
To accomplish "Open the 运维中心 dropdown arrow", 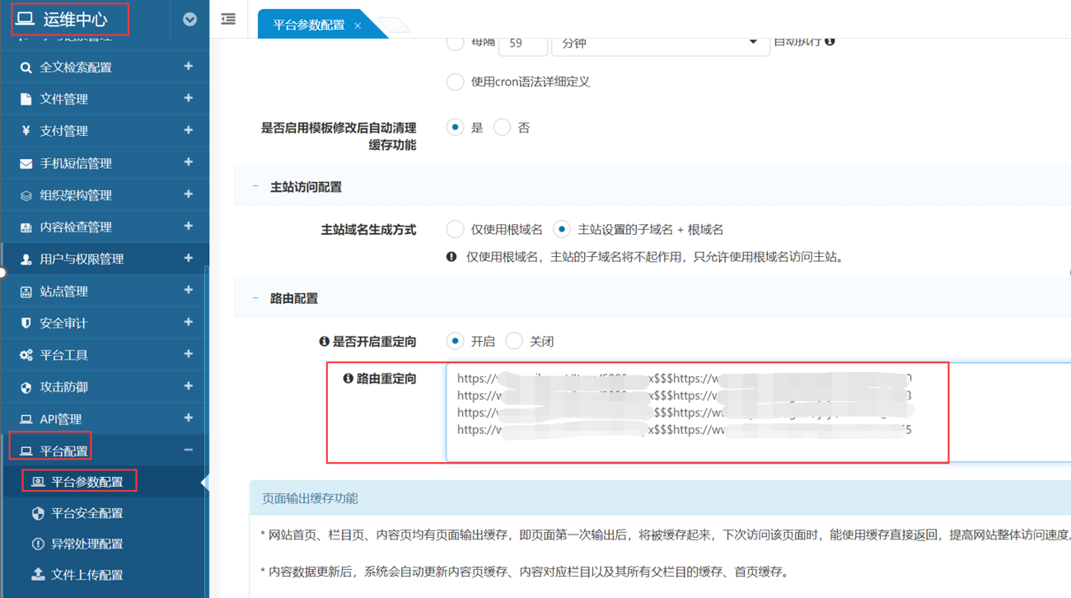I will pos(189,19).
